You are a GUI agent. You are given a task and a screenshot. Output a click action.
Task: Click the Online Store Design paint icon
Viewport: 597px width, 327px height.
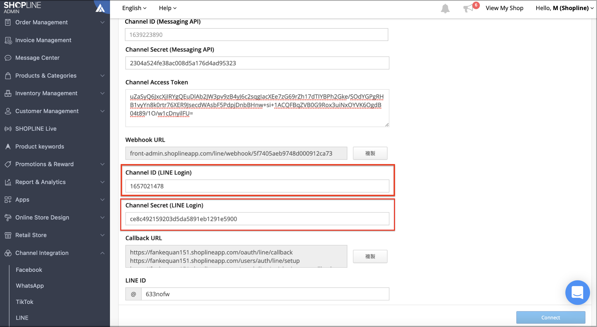(x=8, y=217)
